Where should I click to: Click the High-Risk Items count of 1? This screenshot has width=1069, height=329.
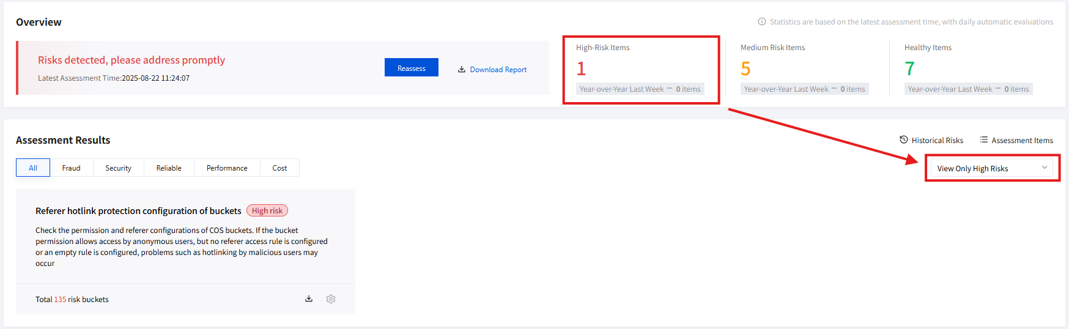581,68
